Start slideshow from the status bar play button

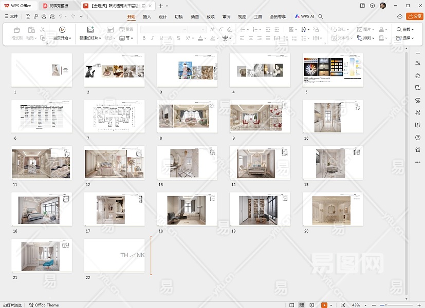point(324,305)
